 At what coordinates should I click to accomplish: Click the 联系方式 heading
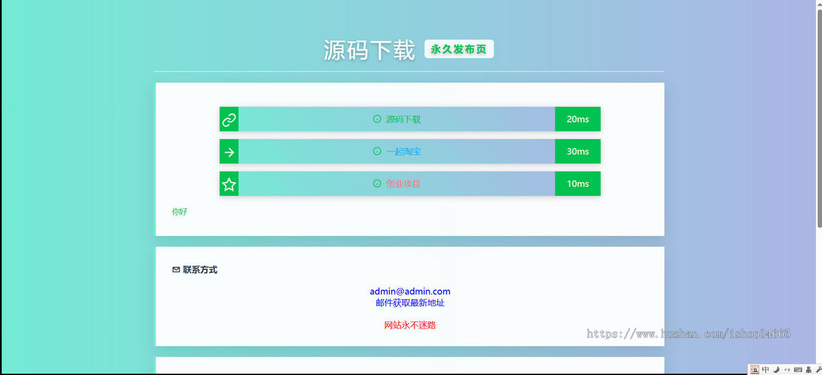coord(200,270)
